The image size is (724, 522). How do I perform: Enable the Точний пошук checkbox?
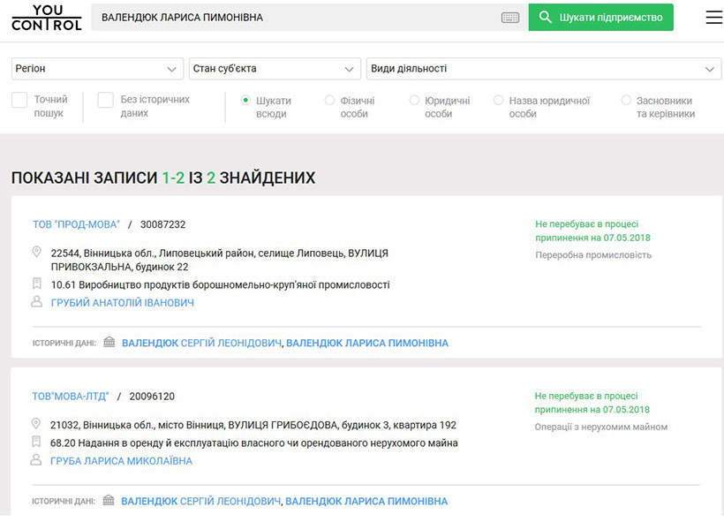tap(19, 101)
